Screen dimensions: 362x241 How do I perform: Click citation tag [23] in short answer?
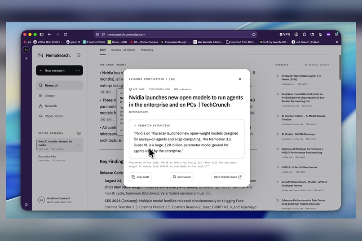coord(103,119)
